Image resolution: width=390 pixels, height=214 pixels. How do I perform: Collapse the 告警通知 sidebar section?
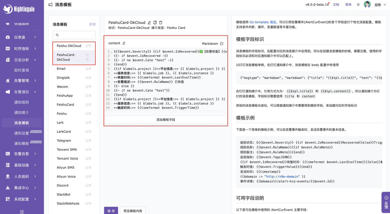pos(22,92)
